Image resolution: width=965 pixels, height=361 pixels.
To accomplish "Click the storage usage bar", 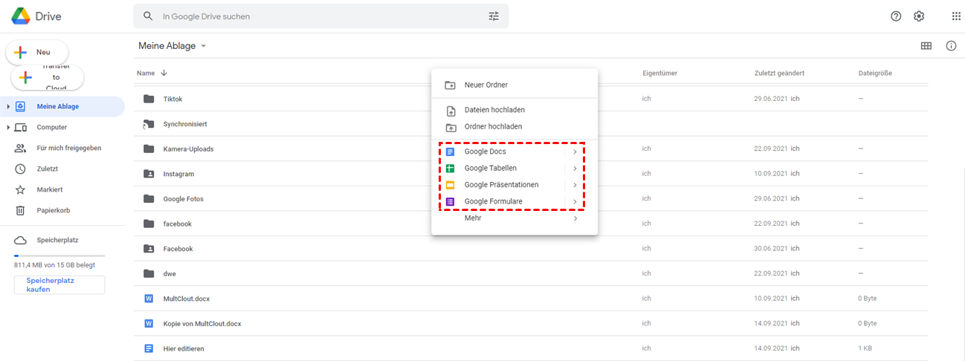I will (59, 256).
